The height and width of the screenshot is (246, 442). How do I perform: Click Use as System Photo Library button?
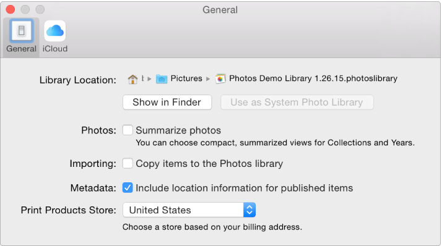[297, 102]
